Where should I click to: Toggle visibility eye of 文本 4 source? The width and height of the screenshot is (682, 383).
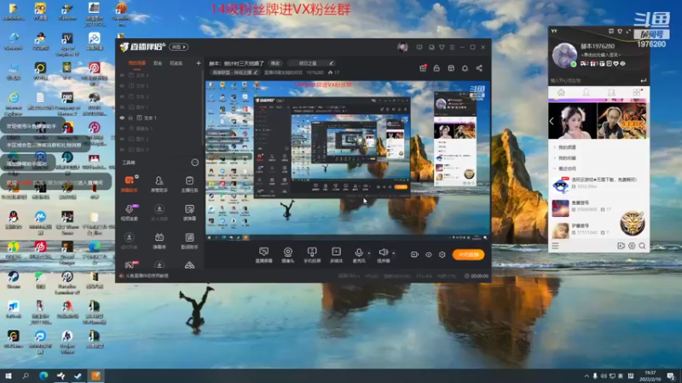pyautogui.click(x=122, y=75)
